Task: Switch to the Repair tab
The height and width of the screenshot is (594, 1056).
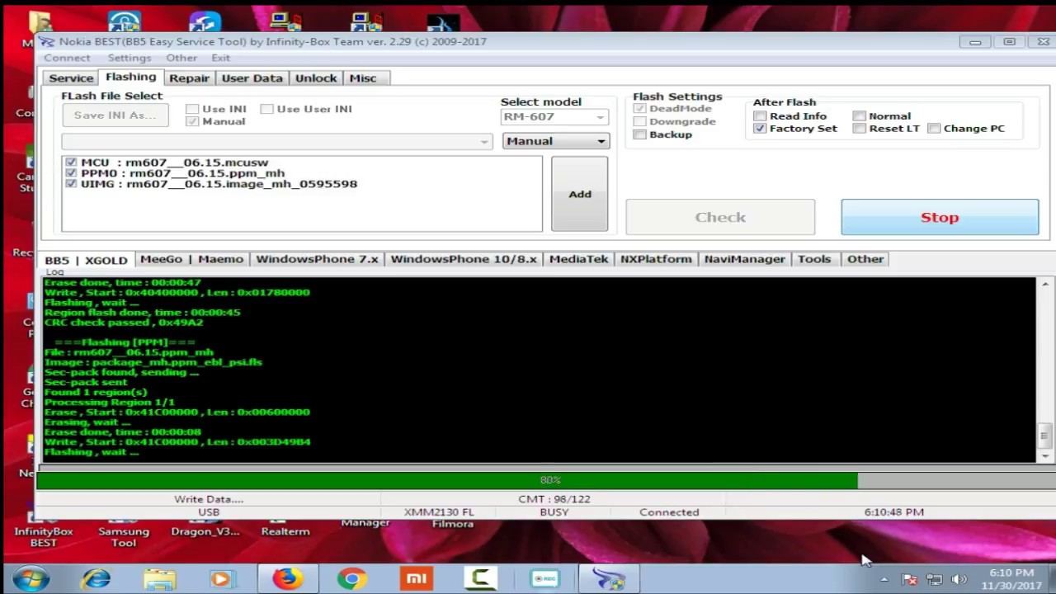Action: coord(189,78)
